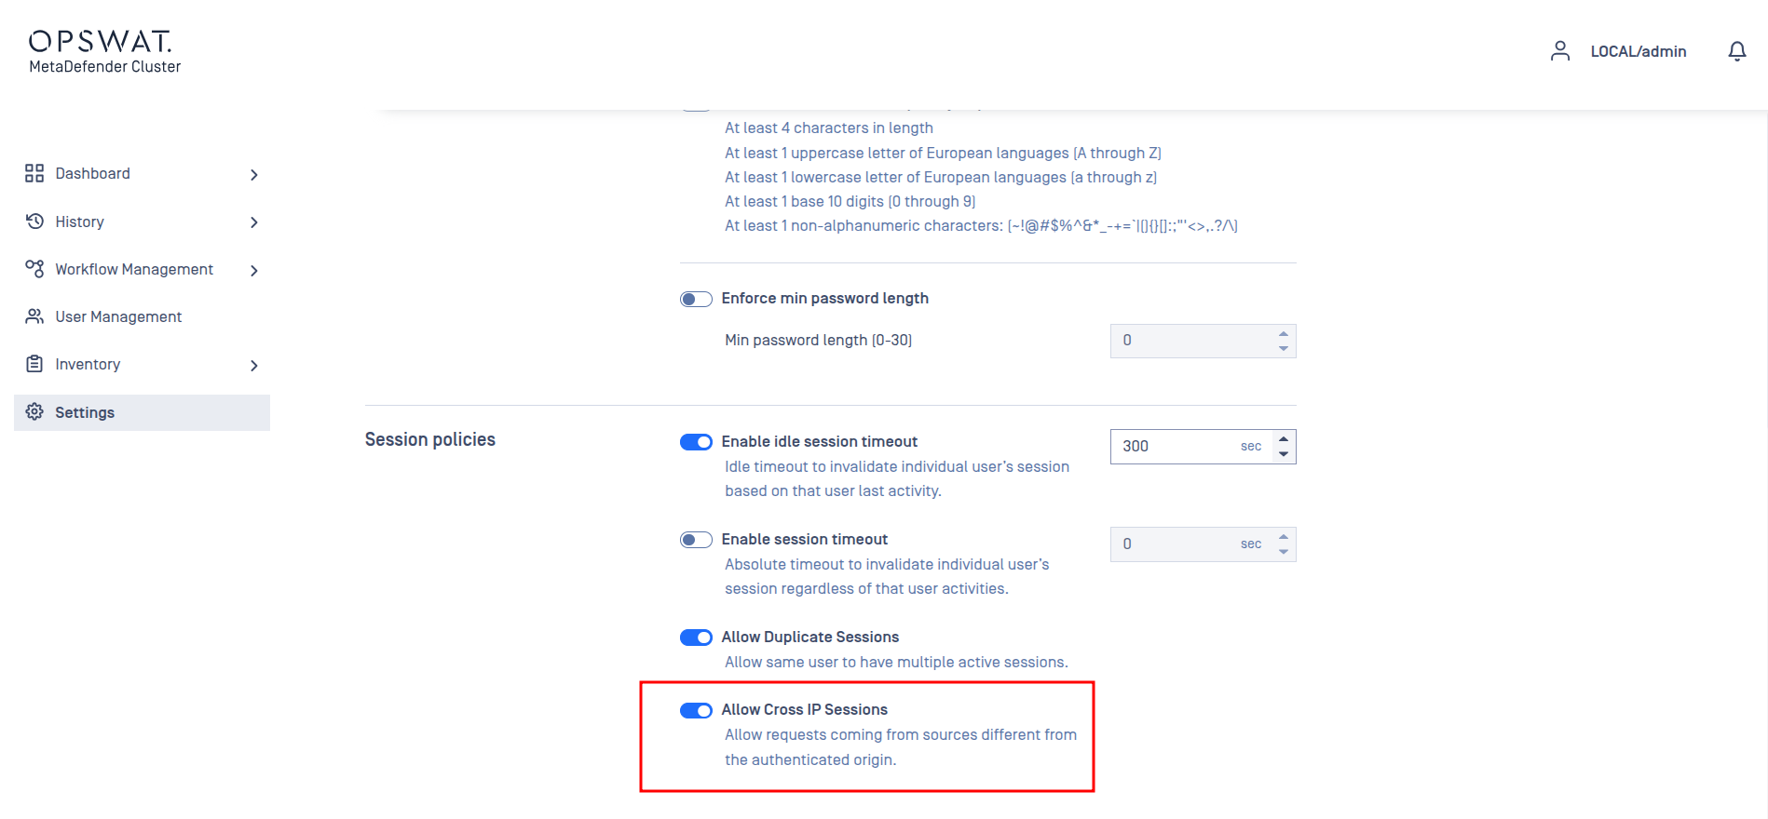Toggle Allow Duplicate Sessions switch
This screenshot has width=1768, height=819.
click(696, 638)
